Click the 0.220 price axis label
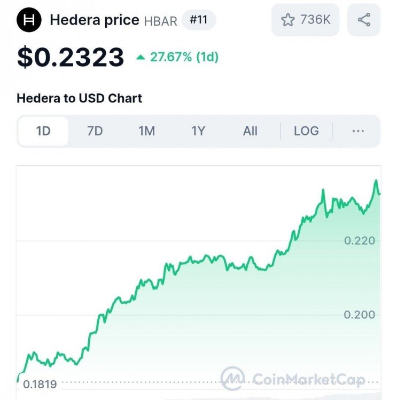397x400 pixels. tap(360, 241)
